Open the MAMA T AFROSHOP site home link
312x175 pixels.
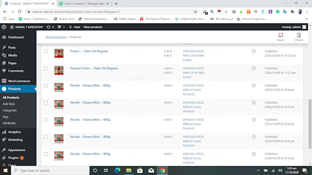(x=27, y=27)
